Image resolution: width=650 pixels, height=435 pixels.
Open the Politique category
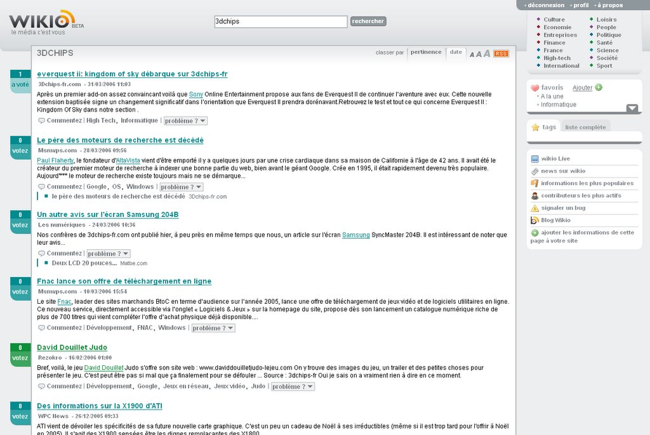coord(609,35)
